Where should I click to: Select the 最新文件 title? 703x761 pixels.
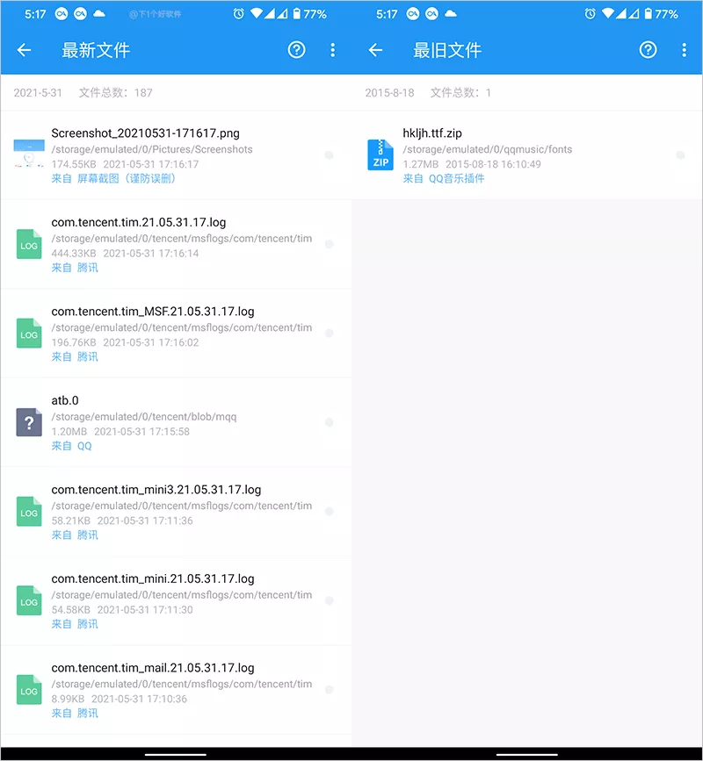pos(96,50)
